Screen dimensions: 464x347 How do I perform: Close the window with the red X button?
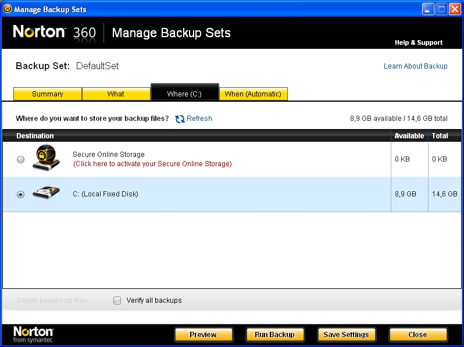(x=455, y=9)
